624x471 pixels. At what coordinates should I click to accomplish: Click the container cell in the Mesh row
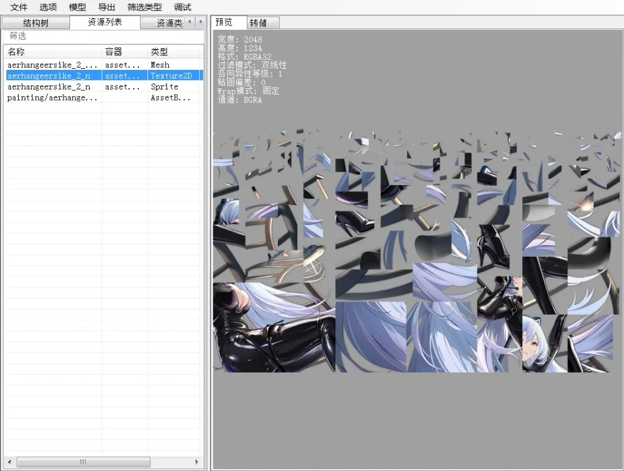click(122, 65)
